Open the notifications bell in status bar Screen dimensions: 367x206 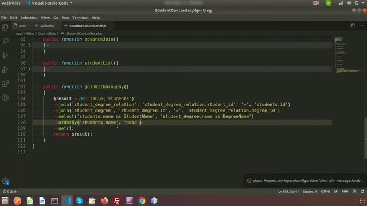pyautogui.click(x=362, y=192)
